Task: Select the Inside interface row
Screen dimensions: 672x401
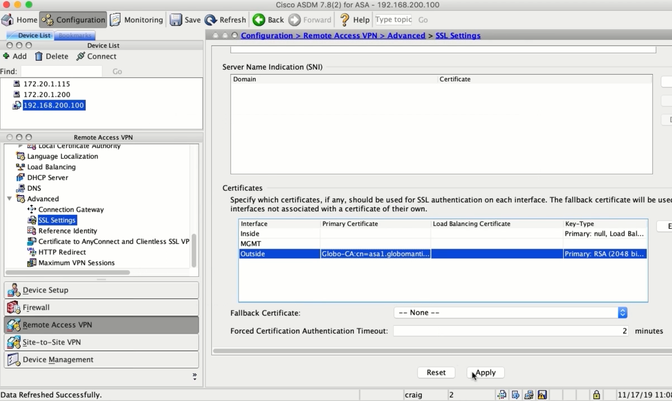Action: tap(443, 233)
